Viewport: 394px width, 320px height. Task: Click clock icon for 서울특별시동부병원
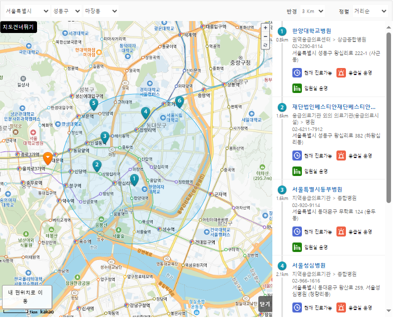tap(297, 231)
